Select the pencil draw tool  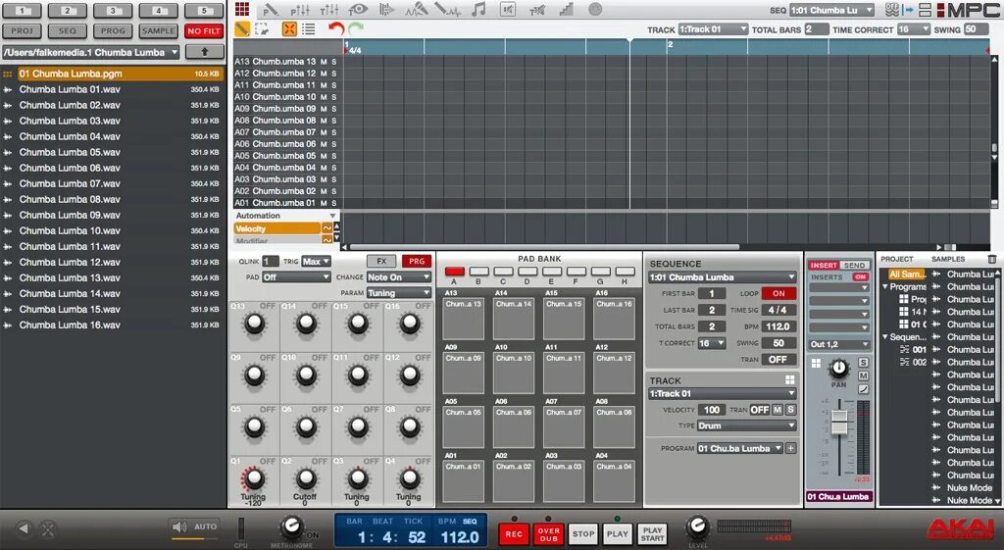point(242,28)
